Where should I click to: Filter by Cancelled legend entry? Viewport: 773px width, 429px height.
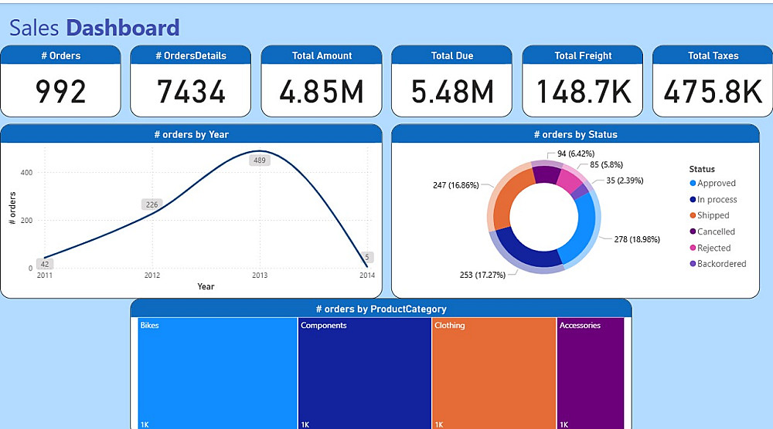pyautogui.click(x=713, y=231)
